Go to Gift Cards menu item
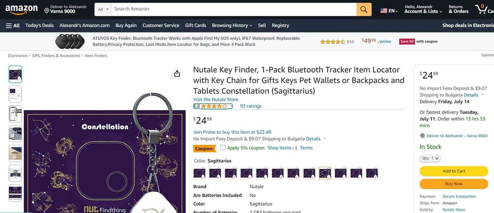494x213 pixels. click(196, 25)
